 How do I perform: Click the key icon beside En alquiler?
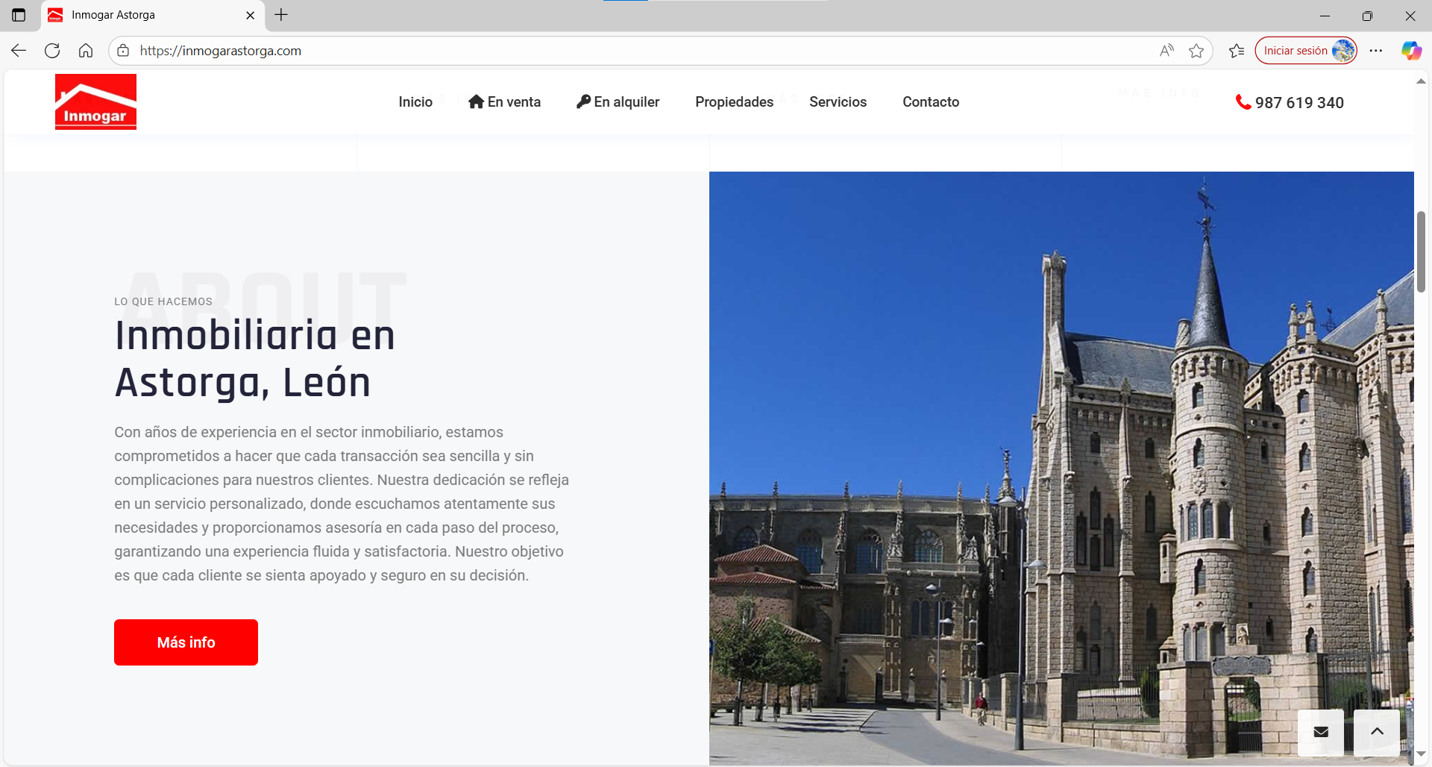(x=582, y=101)
